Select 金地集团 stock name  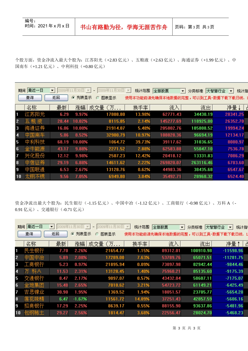click(x=34, y=285)
